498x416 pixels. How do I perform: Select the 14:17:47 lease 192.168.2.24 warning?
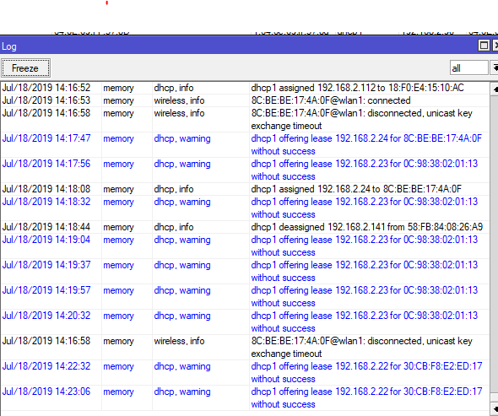(245, 145)
